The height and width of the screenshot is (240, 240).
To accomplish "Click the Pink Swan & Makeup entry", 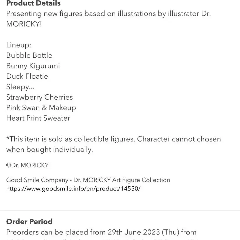I will [x=41, y=107].
